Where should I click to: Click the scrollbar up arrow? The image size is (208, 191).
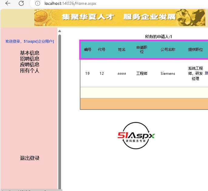point(60,31)
